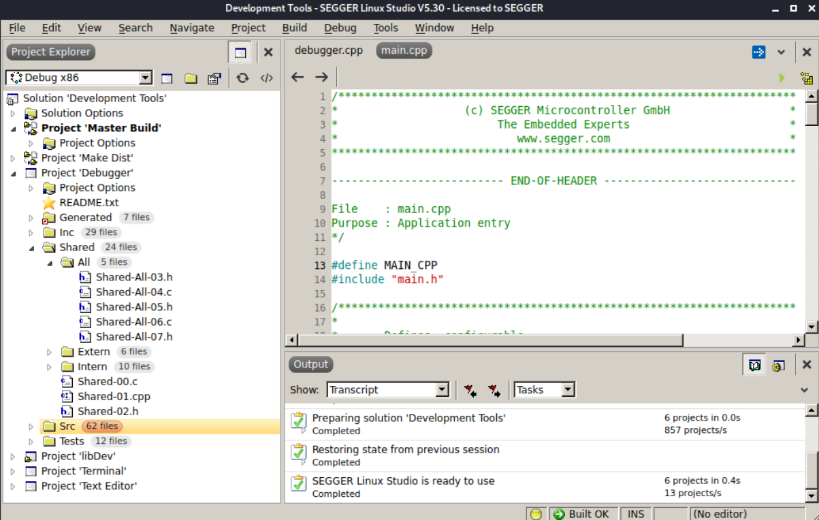Click the editor back navigation arrow
This screenshot has height=520, width=819.
298,77
